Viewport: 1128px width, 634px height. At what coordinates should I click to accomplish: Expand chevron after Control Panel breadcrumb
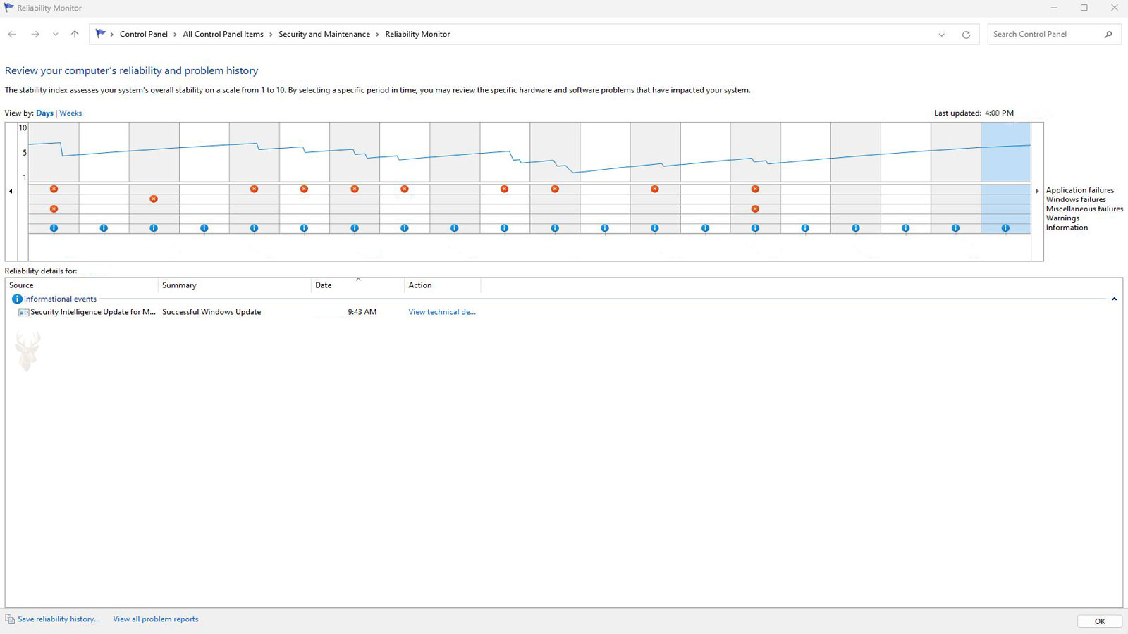coord(175,34)
